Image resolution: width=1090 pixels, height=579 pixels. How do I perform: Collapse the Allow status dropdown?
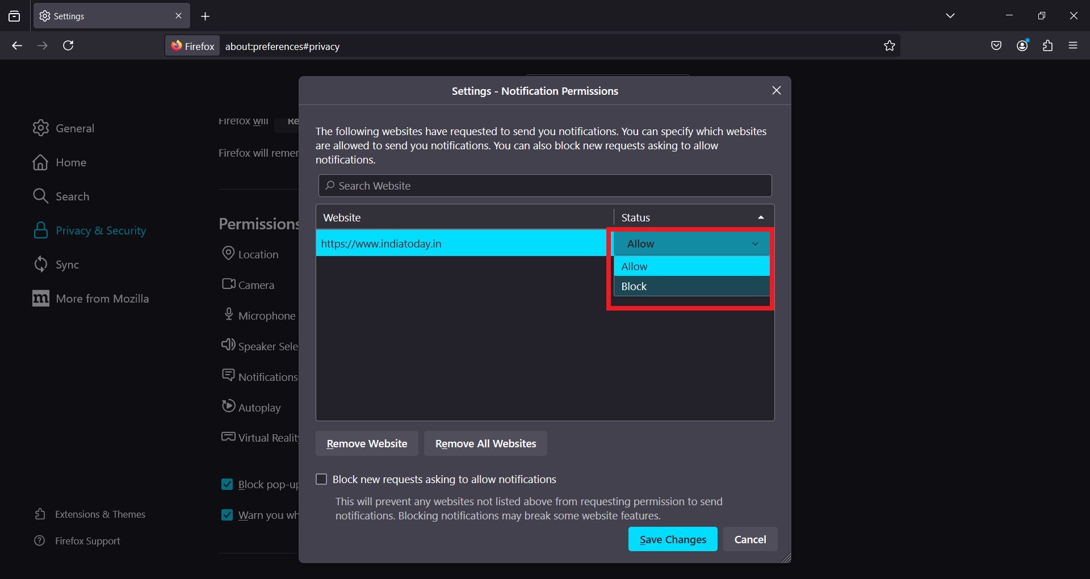click(x=691, y=244)
